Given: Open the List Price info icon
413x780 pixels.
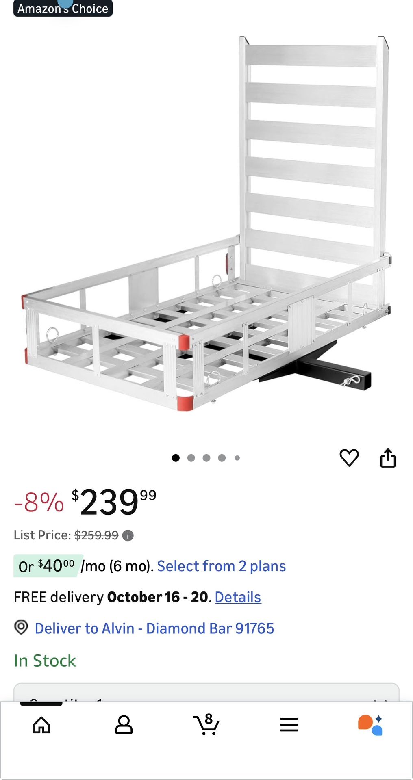Looking at the screenshot, I should click(x=128, y=535).
